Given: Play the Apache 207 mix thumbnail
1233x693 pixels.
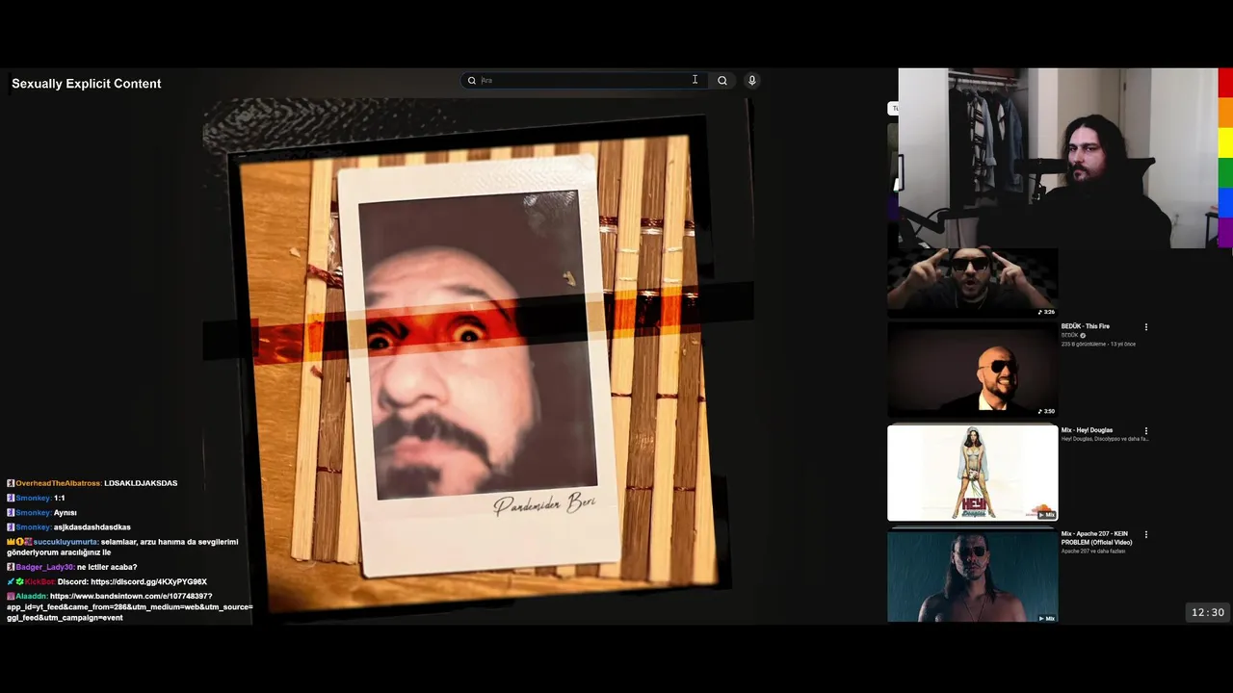Looking at the screenshot, I should pyautogui.click(x=972, y=577).
